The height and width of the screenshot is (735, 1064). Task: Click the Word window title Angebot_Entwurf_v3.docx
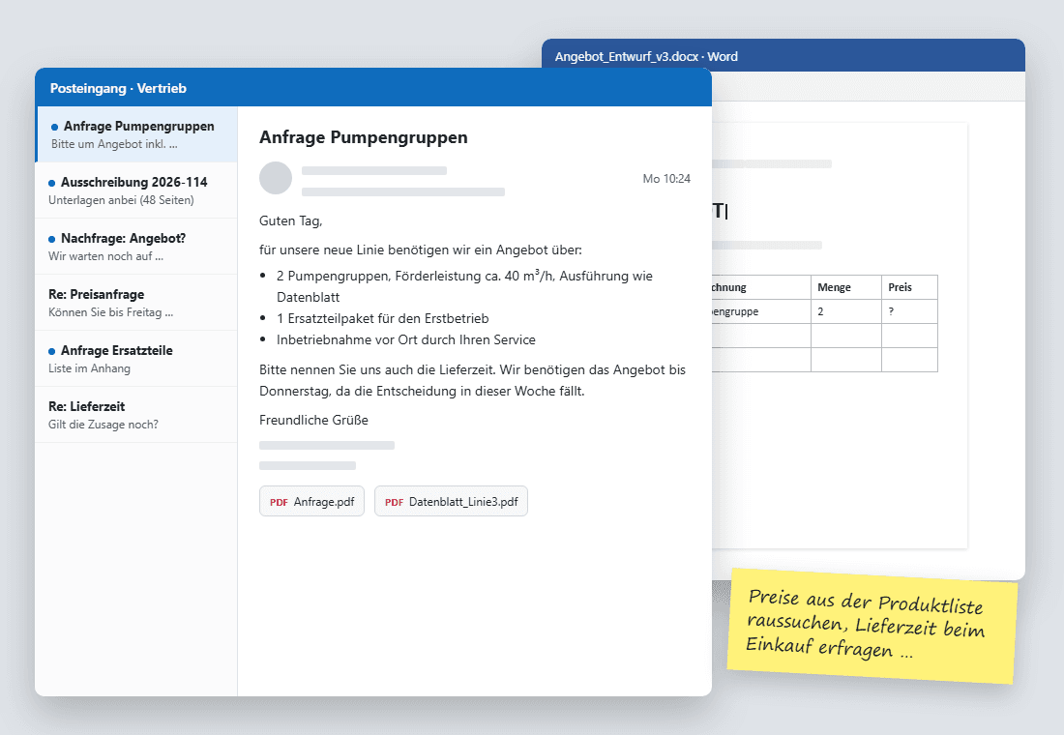point(646,56)
